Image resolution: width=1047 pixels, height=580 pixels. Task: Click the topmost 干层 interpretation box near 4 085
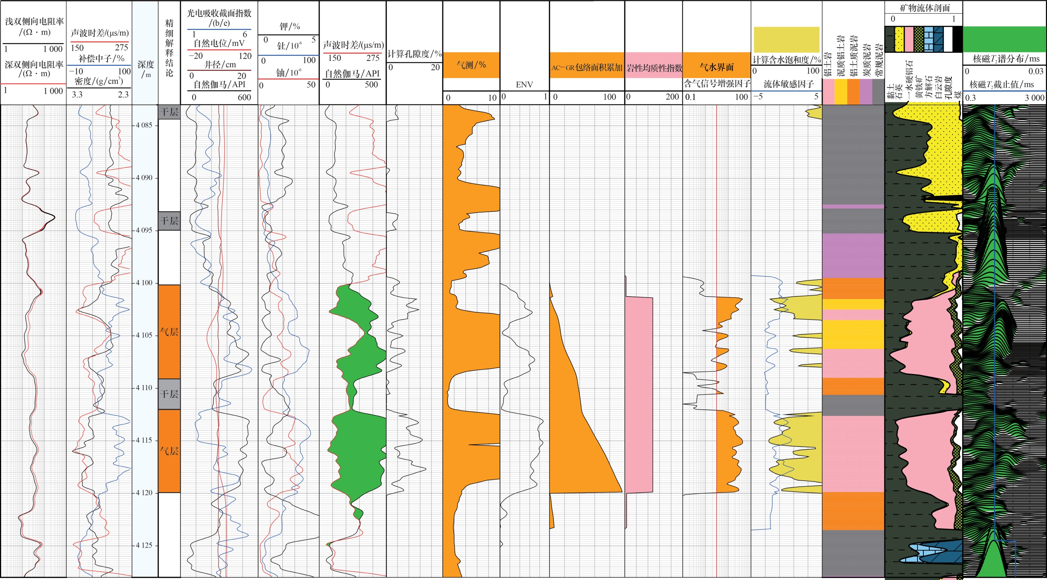169,112
